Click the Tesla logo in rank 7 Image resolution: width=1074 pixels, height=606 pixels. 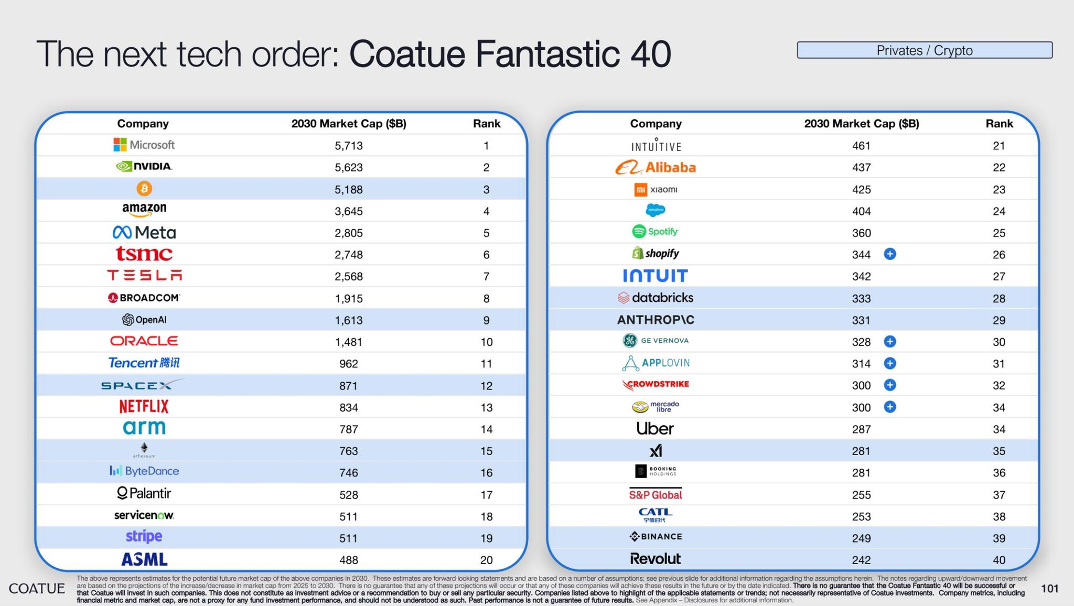pos(144,276)
